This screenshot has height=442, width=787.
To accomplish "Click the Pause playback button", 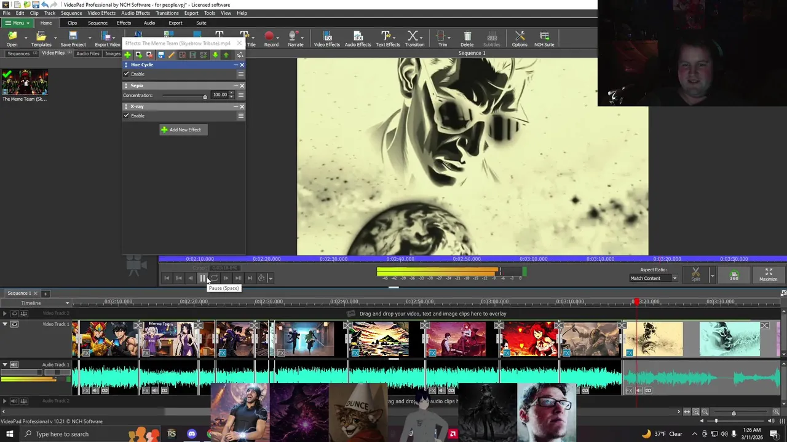I will [x=202, y=278].
